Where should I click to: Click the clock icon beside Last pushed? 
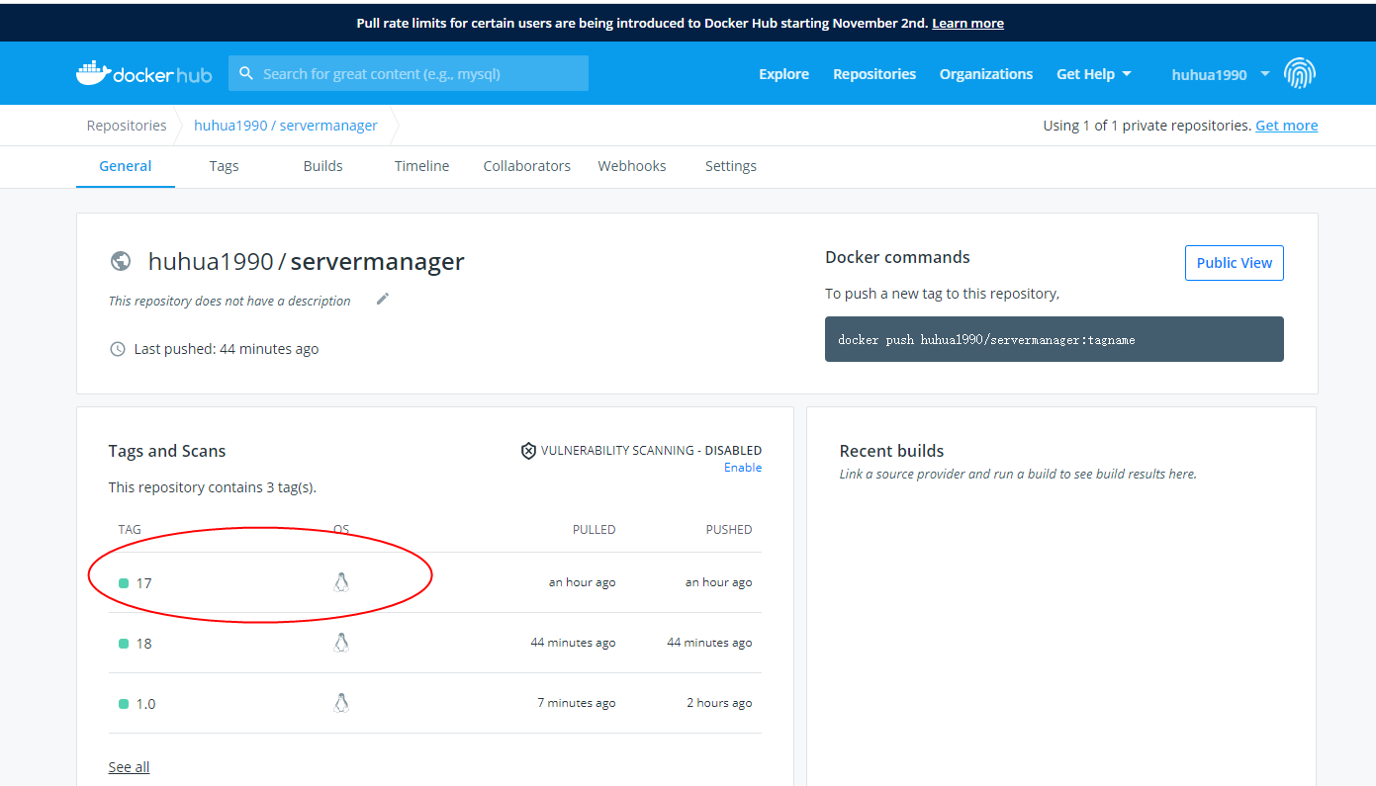[118, 349]
